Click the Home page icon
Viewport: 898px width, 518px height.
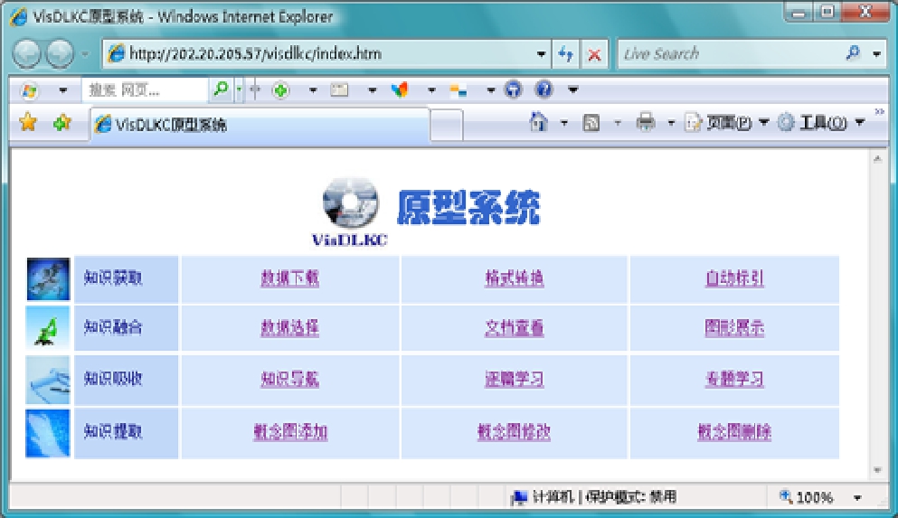538,122
